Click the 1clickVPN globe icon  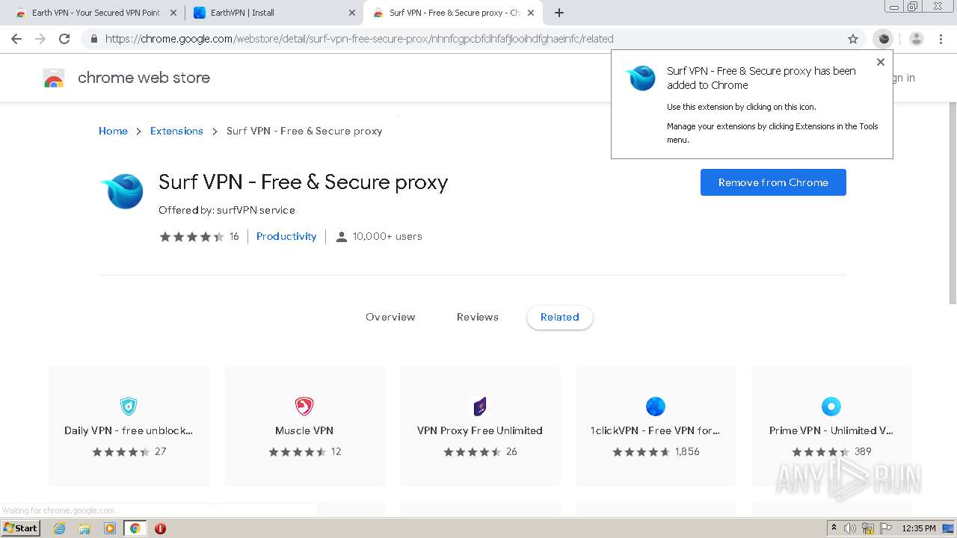click(x=655, y=406)
